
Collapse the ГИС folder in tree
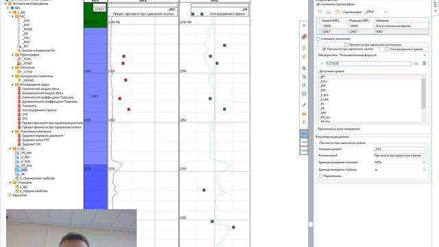coord(12,16)
